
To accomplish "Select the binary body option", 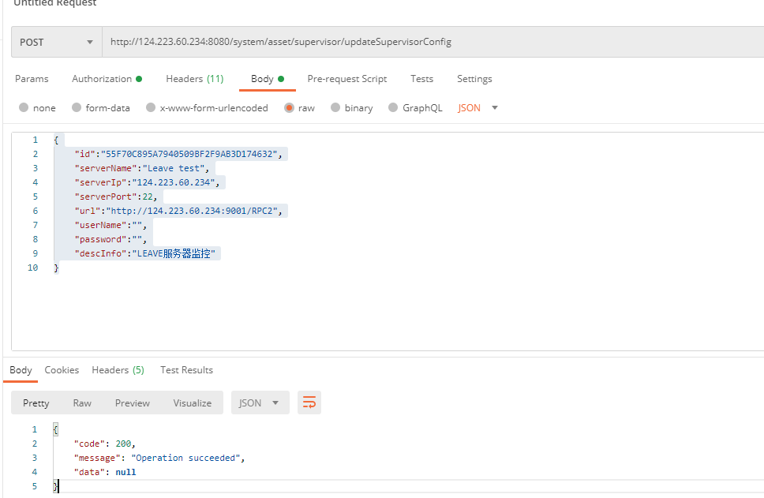I will (x=336, y=108).
